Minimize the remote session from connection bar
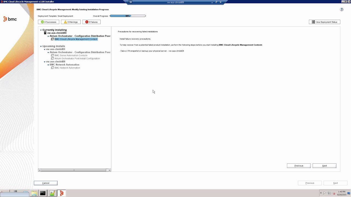 212,2
